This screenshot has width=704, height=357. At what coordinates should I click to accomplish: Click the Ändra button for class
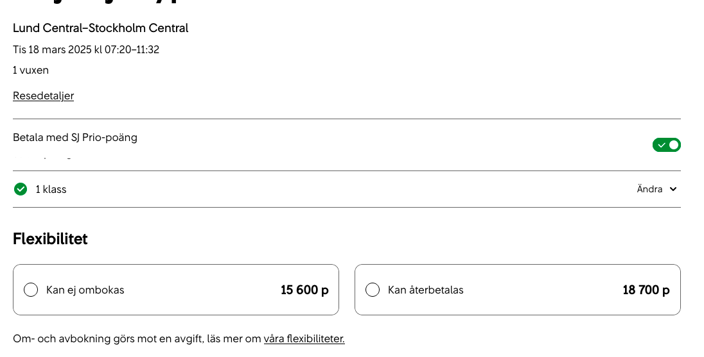click(649, 189)
